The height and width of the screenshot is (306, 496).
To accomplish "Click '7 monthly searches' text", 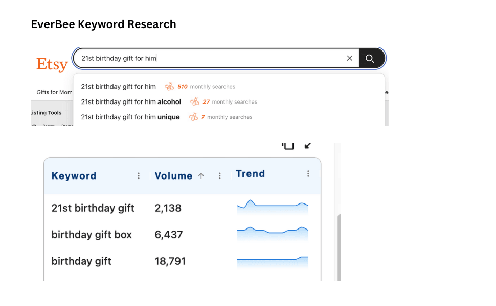I will 227,117.
